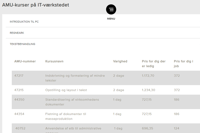Click 'Indskrivning og formatering af mindre tekster'
This screenshot has width=200, height=133.
(x=75, y=78)
